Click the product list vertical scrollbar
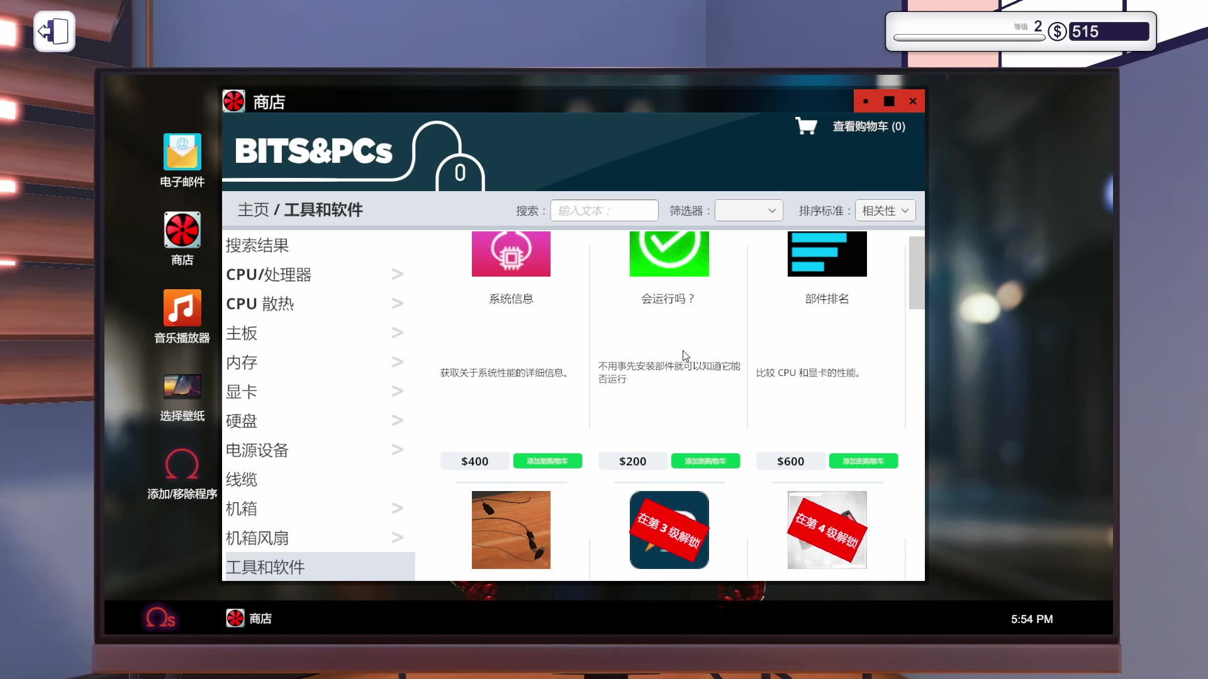 coord(917,273)
